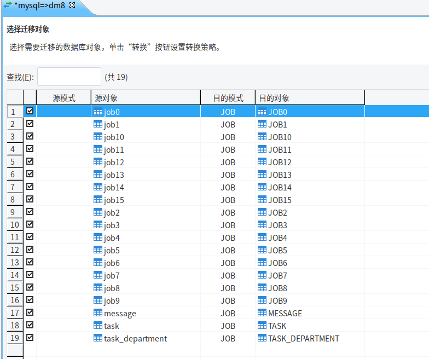Viewport: 429px width, 359px height.
Task: Click the table icon beside target JOB3
Action: pyautogui.click(x=262, y=225)
